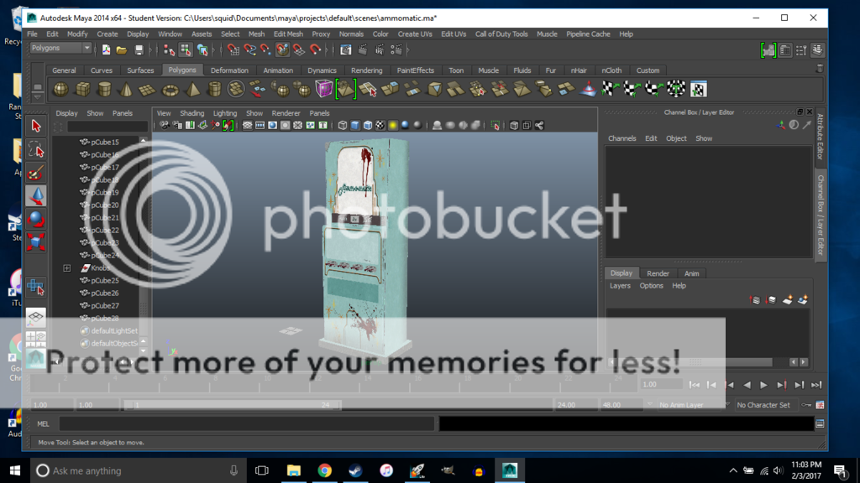Show hidden Windows system tray icons

click(732, 470)
